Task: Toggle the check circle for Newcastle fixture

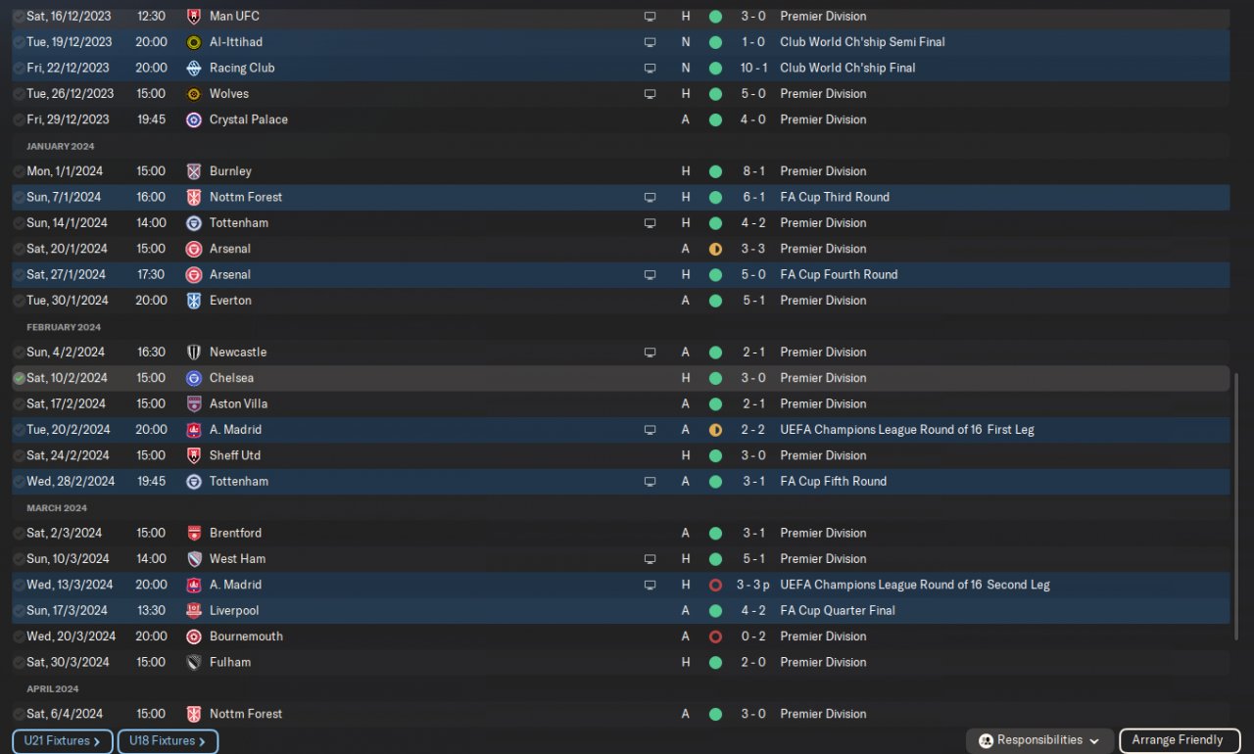Action: (19, 353)
